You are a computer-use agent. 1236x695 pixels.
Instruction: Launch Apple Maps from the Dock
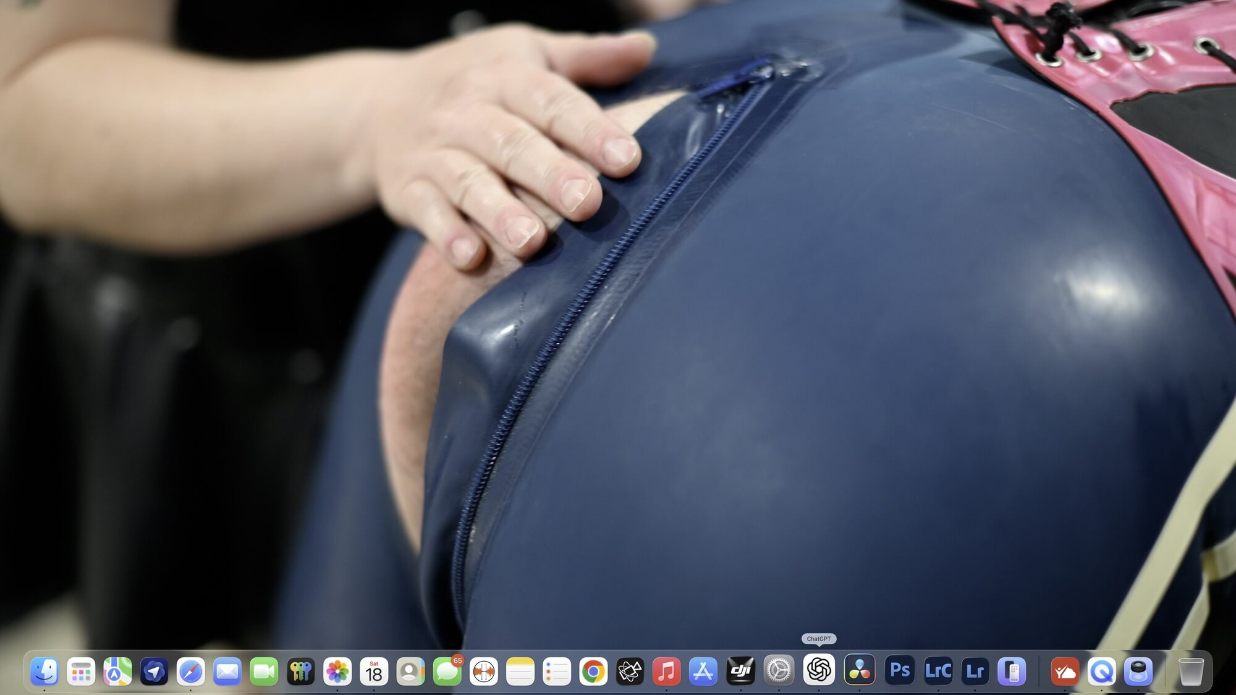point(117,671)
